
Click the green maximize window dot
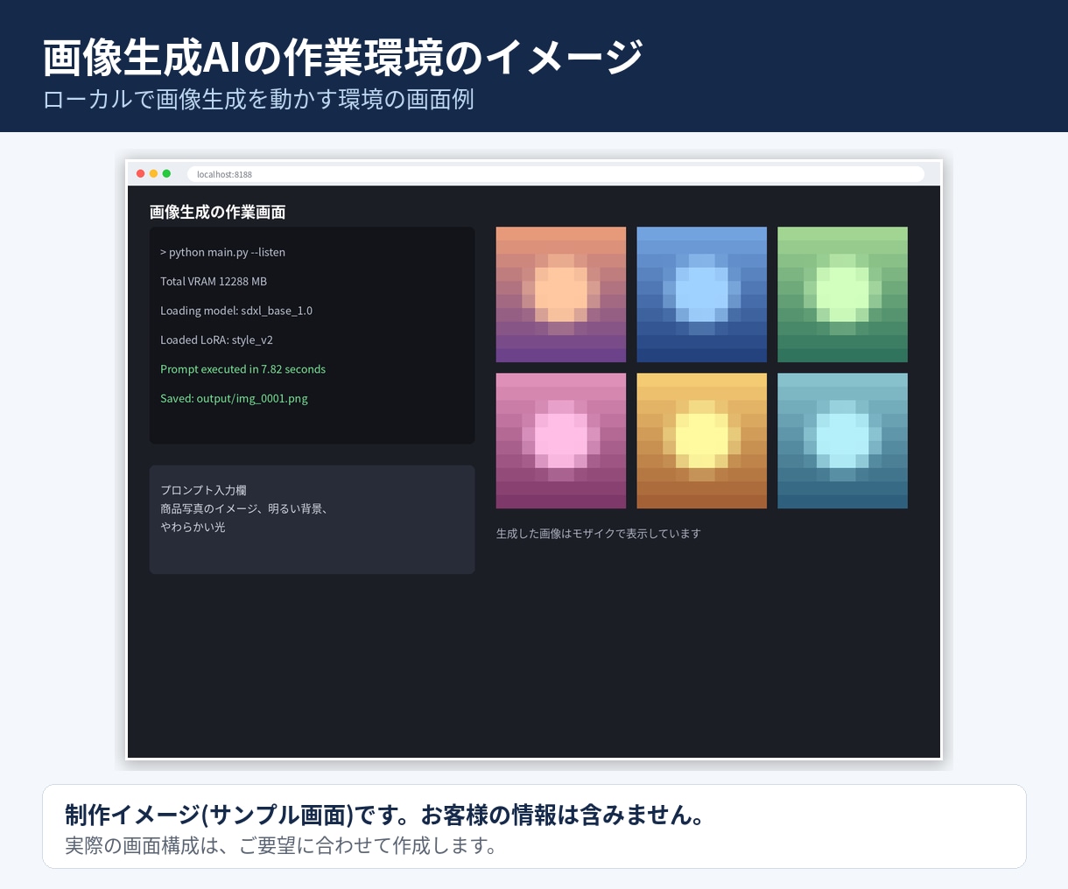(x=166, y=174)
